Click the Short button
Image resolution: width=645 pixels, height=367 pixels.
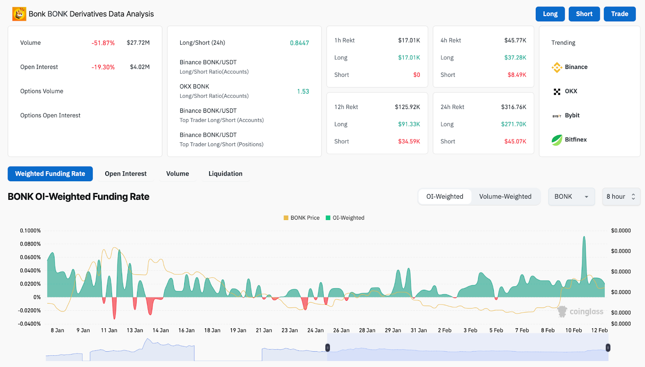click(584, 14)
